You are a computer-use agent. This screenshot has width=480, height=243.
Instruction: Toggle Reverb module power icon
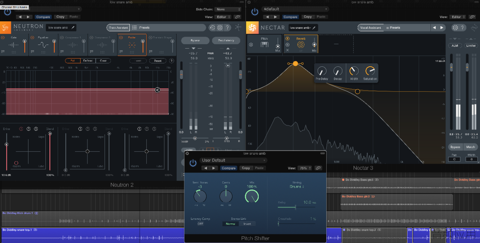pyautogui.click(x=288, y=38)
